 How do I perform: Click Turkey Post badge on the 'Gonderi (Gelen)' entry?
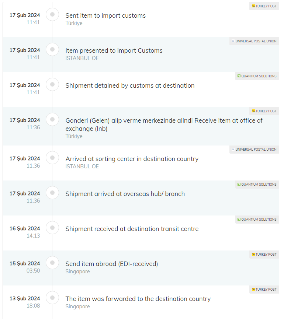tap(264, 111)
